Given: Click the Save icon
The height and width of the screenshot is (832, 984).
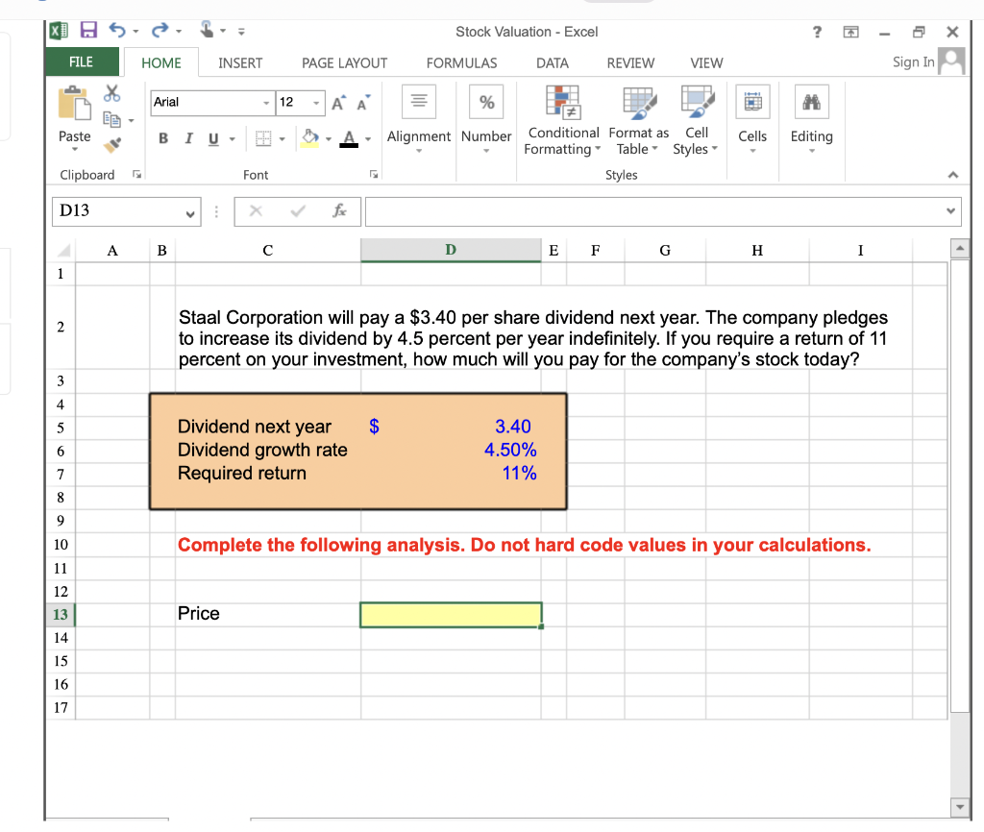Looking at the screenshot, I should 89,30.
